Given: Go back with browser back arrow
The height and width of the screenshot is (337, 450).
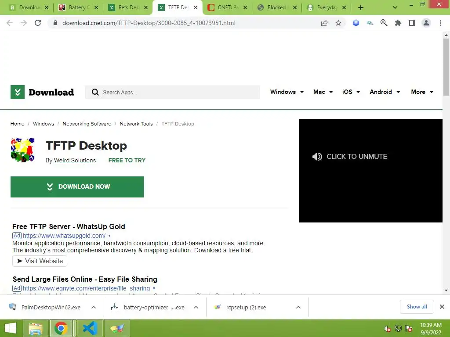Looking at the screenshot, I should pyautogui.click(x=10, y=23).
